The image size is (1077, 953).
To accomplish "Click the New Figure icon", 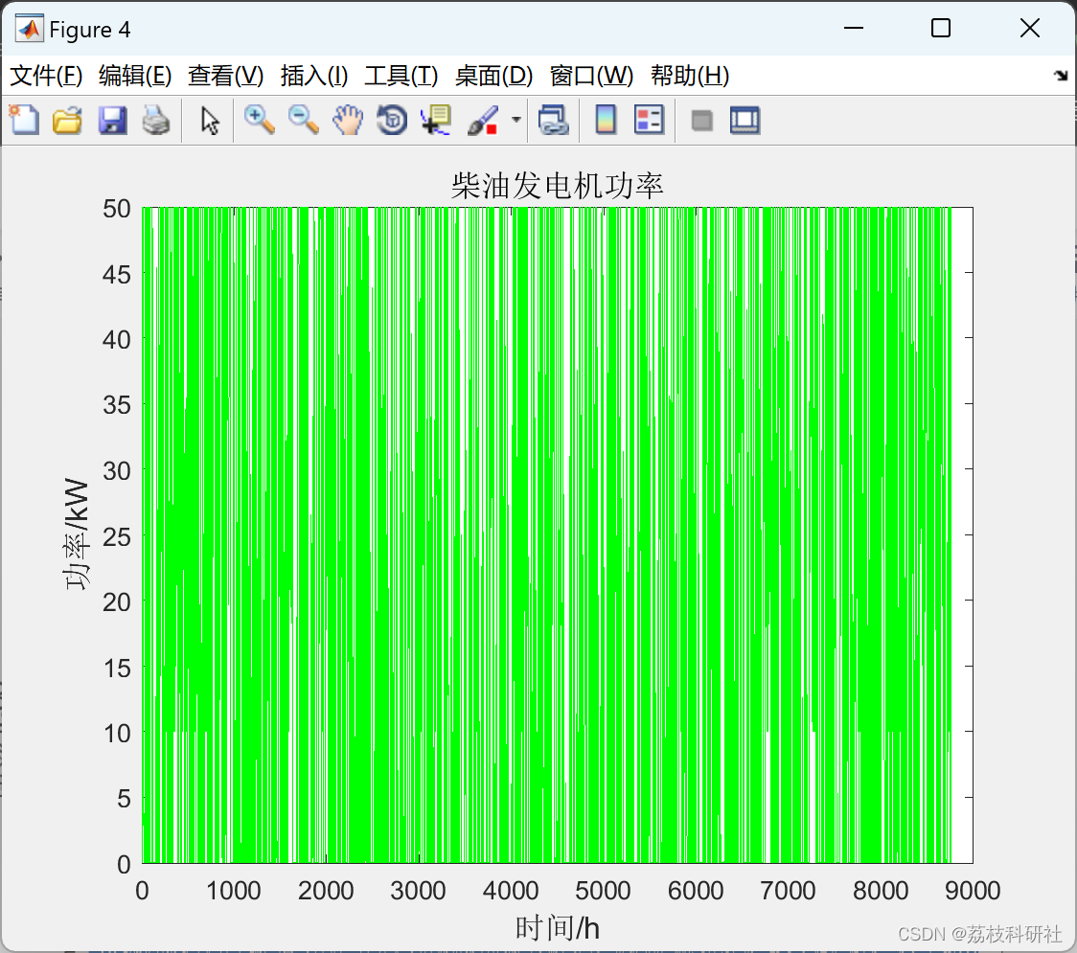I will tap(24, 120).
